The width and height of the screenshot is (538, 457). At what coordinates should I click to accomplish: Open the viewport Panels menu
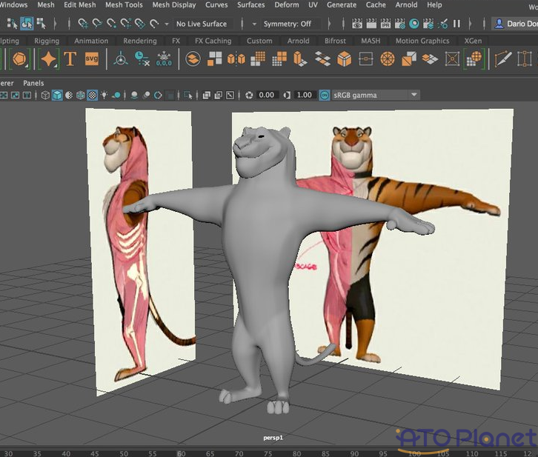33,83
